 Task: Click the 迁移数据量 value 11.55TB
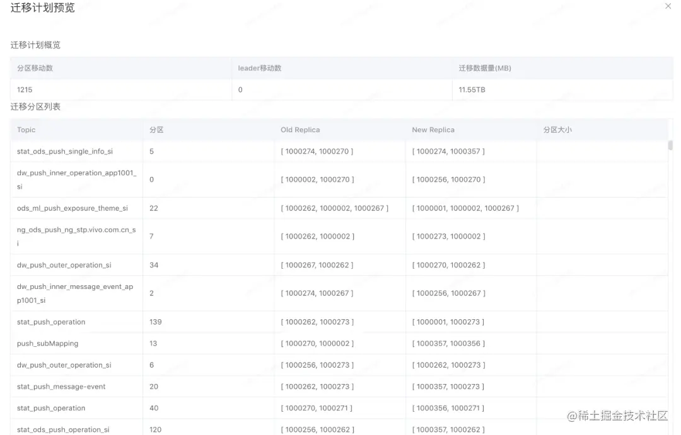472,90
